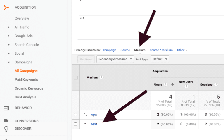Viewport: 224px width, 140px height.
Task: Open the Secondary dimension dropdown
Action: [x=115, y=59]
